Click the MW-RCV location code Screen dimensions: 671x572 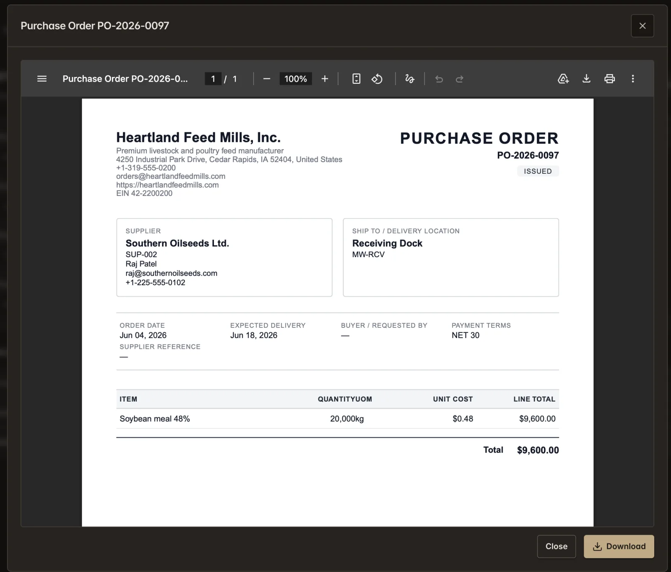tap(368, 255)
